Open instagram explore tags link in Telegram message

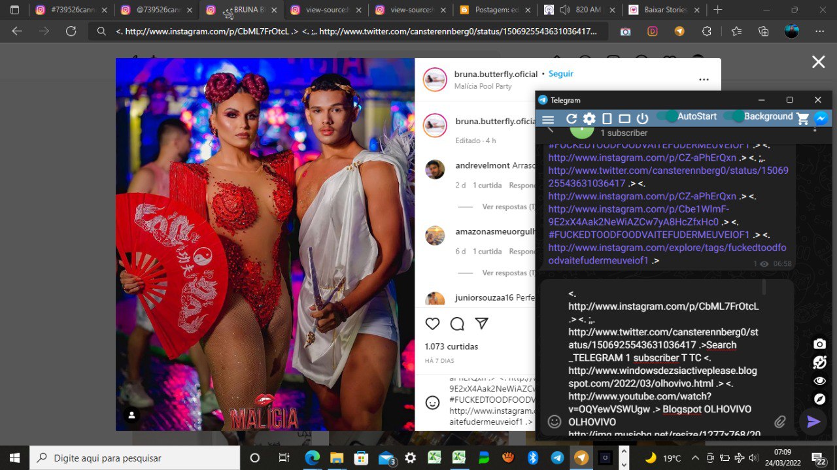(x=667, y=254)
